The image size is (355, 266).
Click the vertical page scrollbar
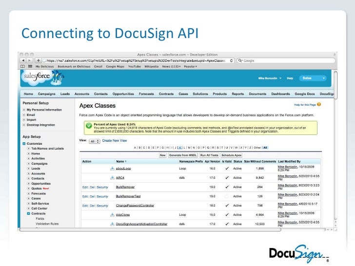[x=335, y=85]
